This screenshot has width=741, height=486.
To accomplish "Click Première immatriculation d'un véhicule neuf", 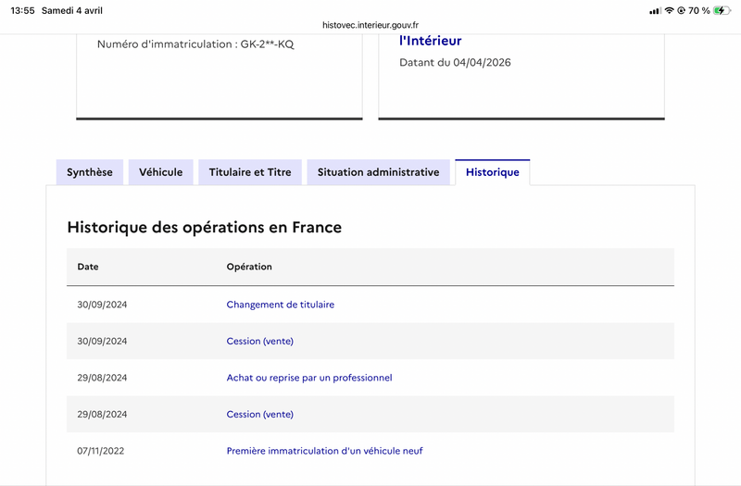I will tap(324, 451).
